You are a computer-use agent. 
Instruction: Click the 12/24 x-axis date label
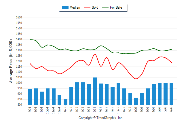59,110
